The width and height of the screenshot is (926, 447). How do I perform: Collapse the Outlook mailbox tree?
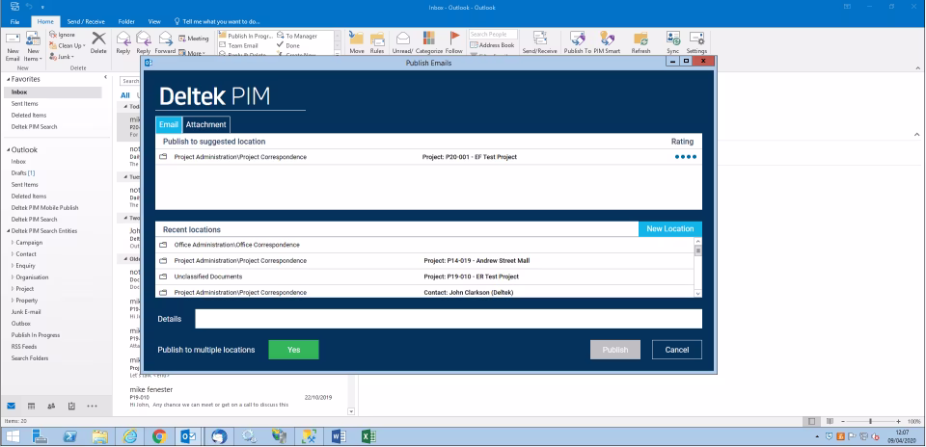pos(8,149)
